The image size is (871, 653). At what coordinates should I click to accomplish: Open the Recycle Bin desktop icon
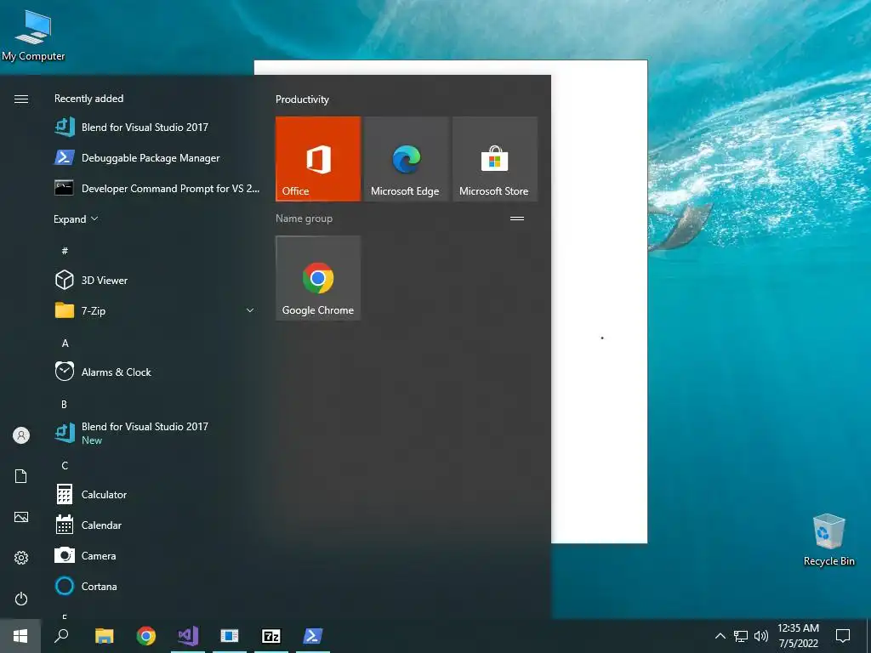828,540
